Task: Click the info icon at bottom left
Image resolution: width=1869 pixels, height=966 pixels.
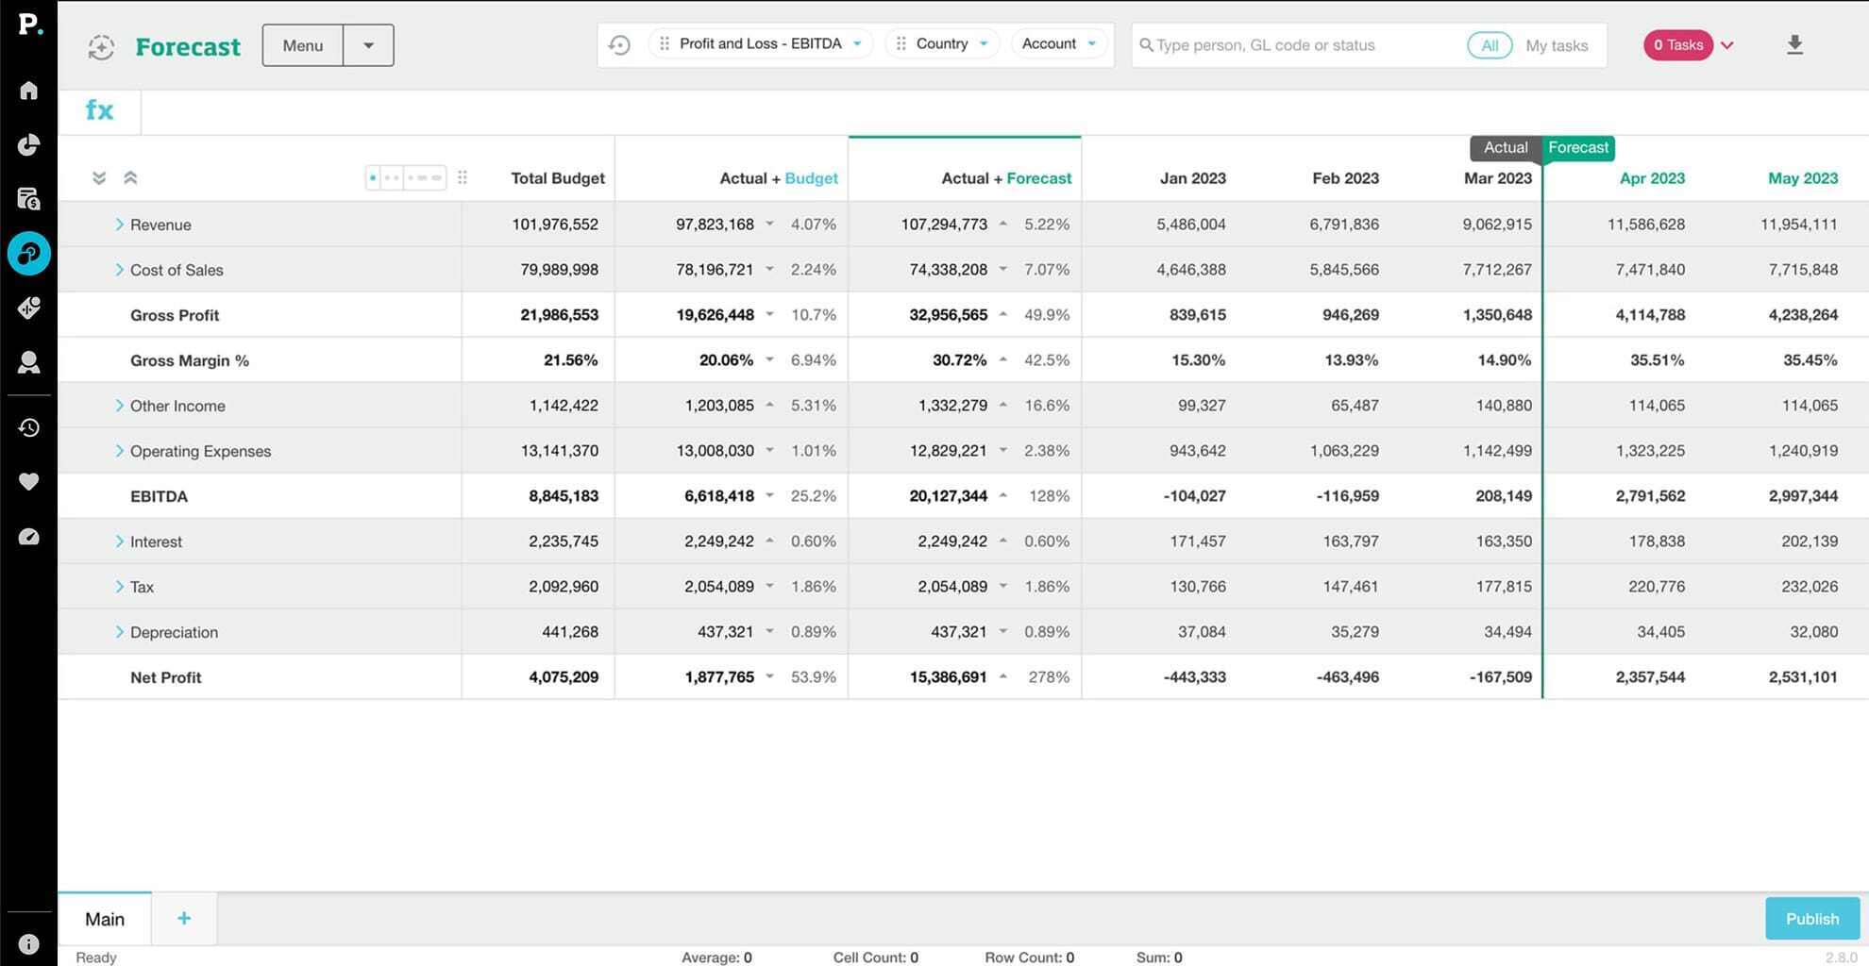Action: click(28, 943)
